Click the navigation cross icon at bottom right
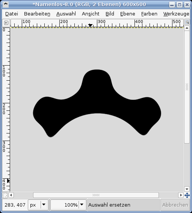192x213 pixels. click(x=187, y=195)
